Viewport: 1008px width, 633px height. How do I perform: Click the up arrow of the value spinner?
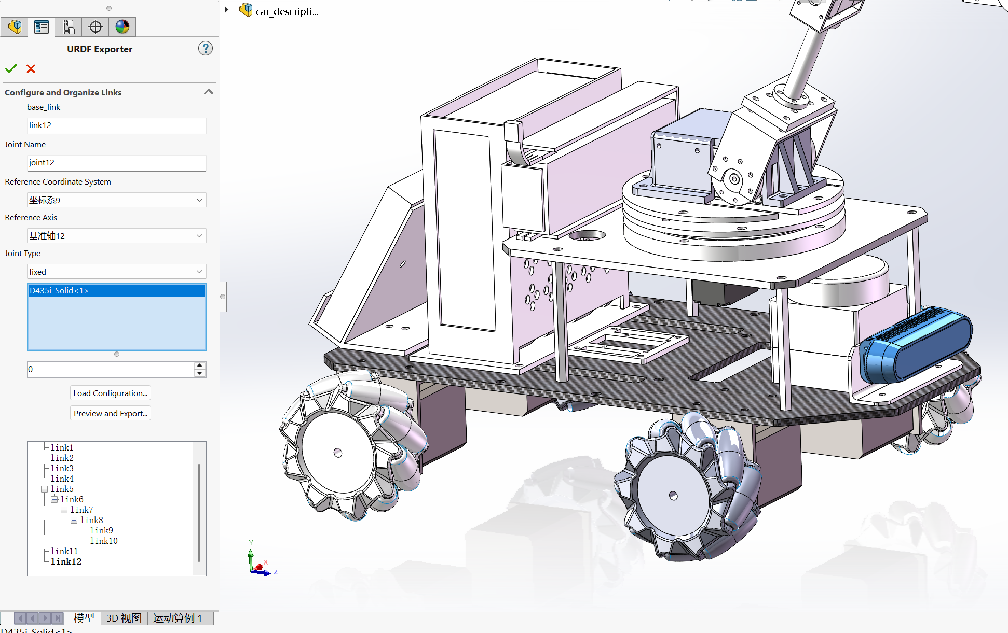(x=199, y=365)
